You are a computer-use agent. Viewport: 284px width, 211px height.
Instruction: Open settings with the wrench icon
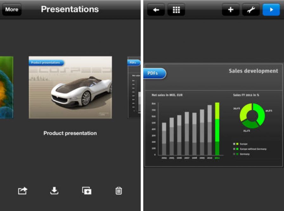[x=251, y=10]
